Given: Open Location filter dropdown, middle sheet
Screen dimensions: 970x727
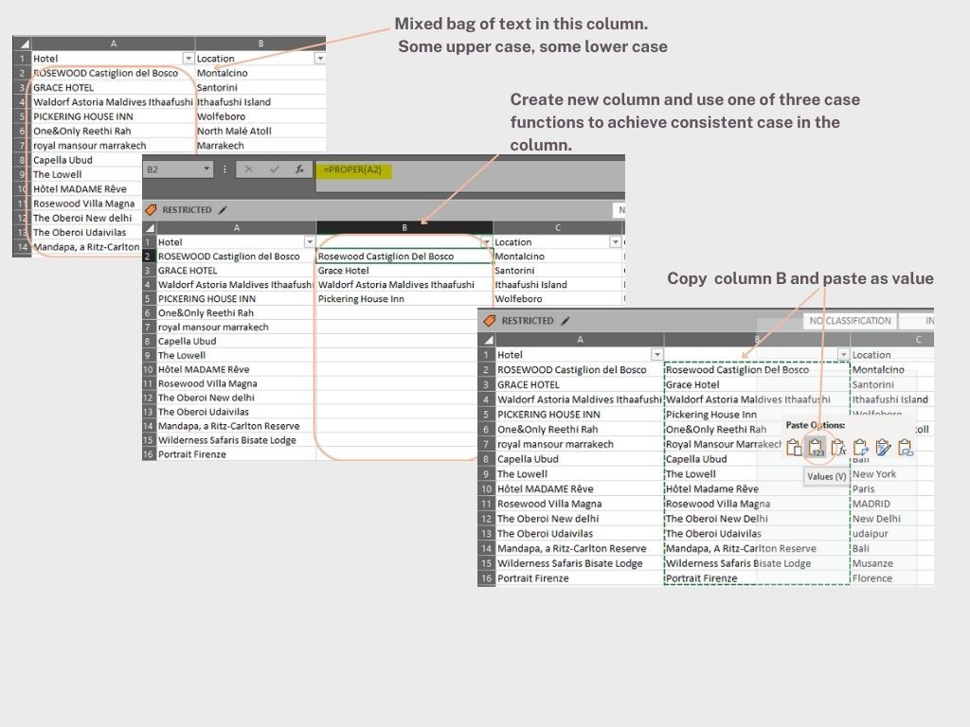Looking at the screenshot, I should tap(615, 242).
